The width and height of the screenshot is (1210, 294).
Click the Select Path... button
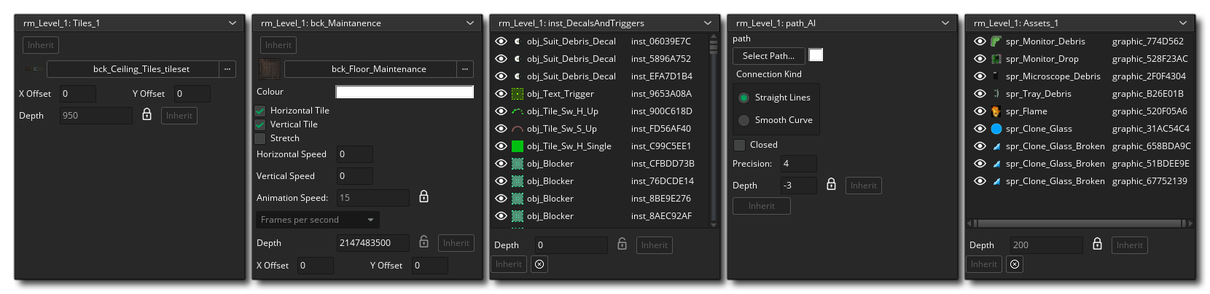(768, 56)
